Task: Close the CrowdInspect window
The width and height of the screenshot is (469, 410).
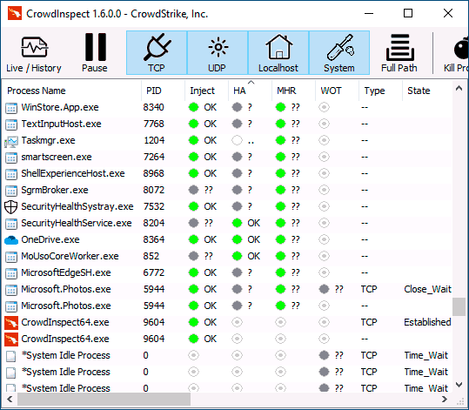Action: (x=448, y=13)
